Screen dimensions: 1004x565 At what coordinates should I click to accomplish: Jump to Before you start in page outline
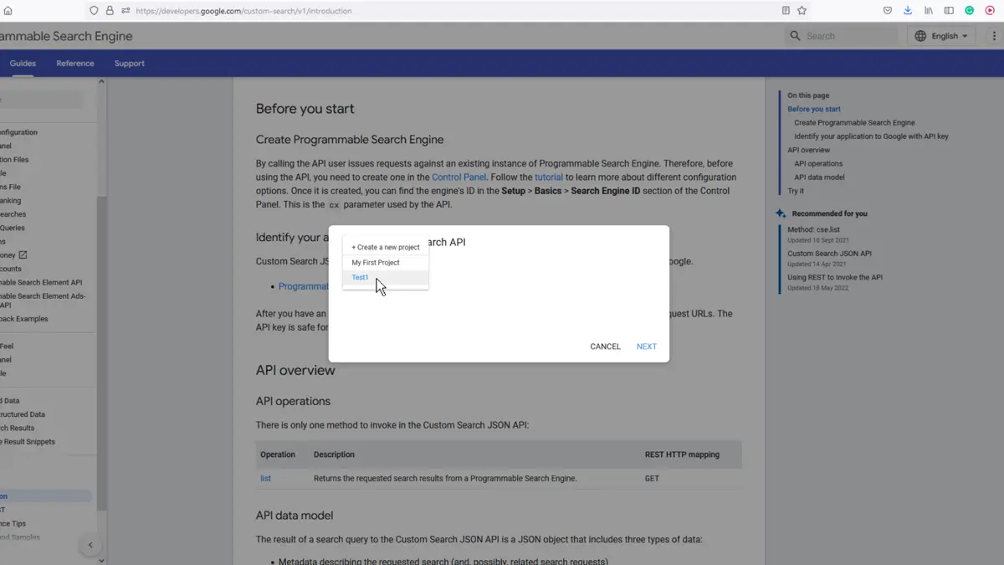click(x=814, y=109)
